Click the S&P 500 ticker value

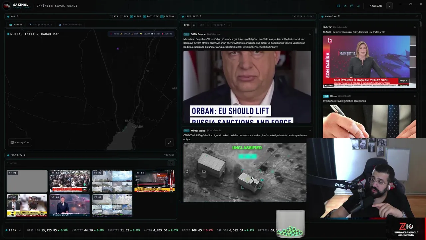point(237,230)
